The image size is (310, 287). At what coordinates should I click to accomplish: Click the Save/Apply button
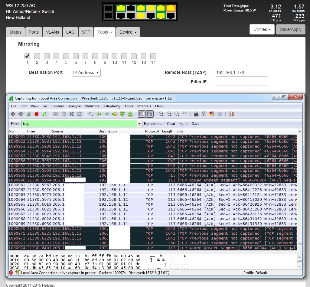pos(291,29)
